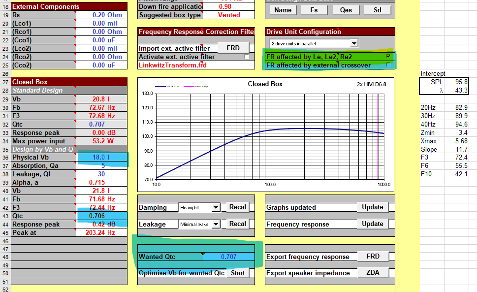The image size is (477, 292).
Task: Click Response peak value 0.42 dB
Action: click(101, 224)
